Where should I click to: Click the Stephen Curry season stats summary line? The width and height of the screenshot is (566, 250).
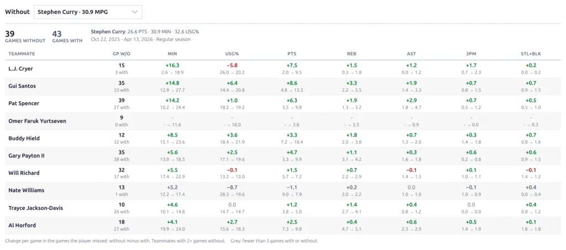click(145, 32)
